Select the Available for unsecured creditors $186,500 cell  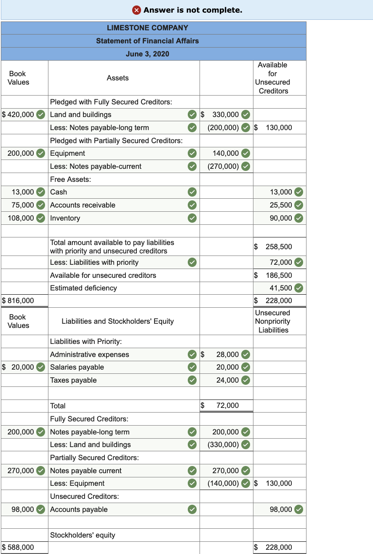pyautogui.click(x=274, y=275)
